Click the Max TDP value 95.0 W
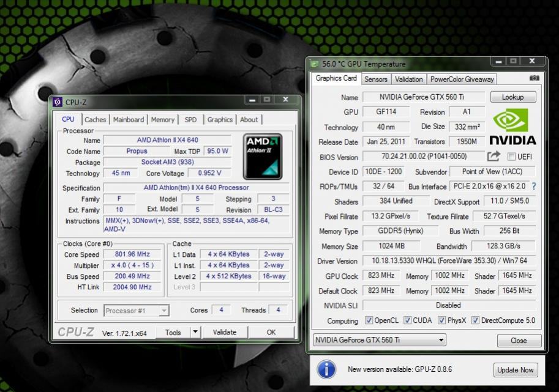Viewport: 559px width, 392px height. (x=217, y=151)
